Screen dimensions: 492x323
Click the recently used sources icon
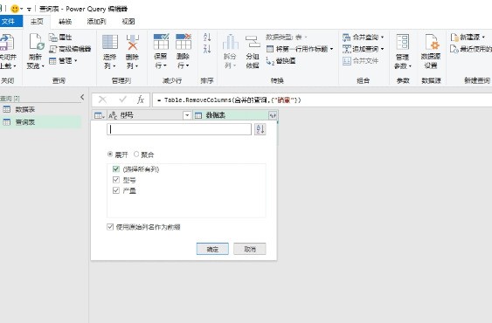[454, 49]
